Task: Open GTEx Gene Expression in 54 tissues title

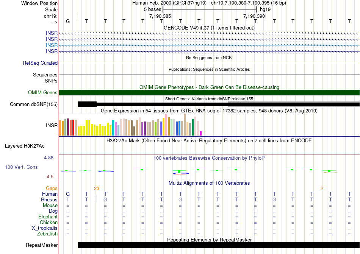Action: [209, 111]
